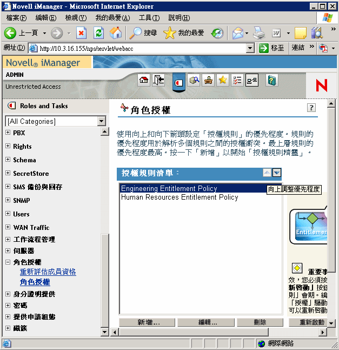Image resolution: width=339 pixels, height=350 pixels.
Task: Open the Preferences checklist icon
Action: tap(237, 80)
